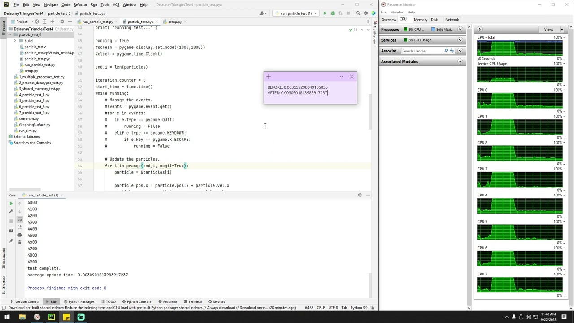
Task: Expand the build folder in project tree
Action: 15,41
